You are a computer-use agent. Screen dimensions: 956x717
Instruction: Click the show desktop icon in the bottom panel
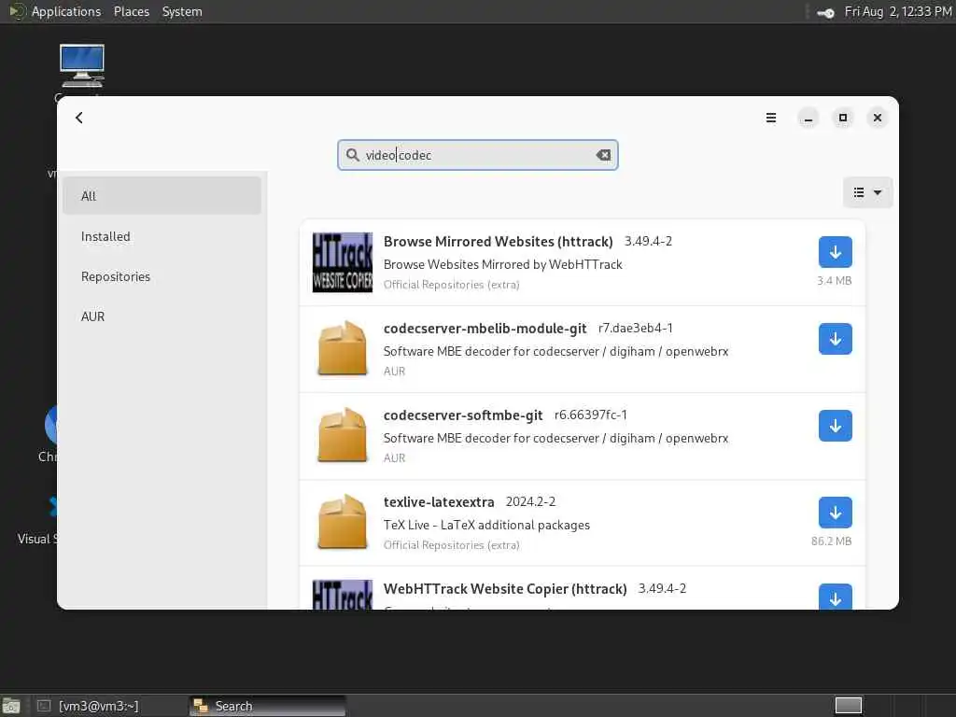[x=11, y=707]
